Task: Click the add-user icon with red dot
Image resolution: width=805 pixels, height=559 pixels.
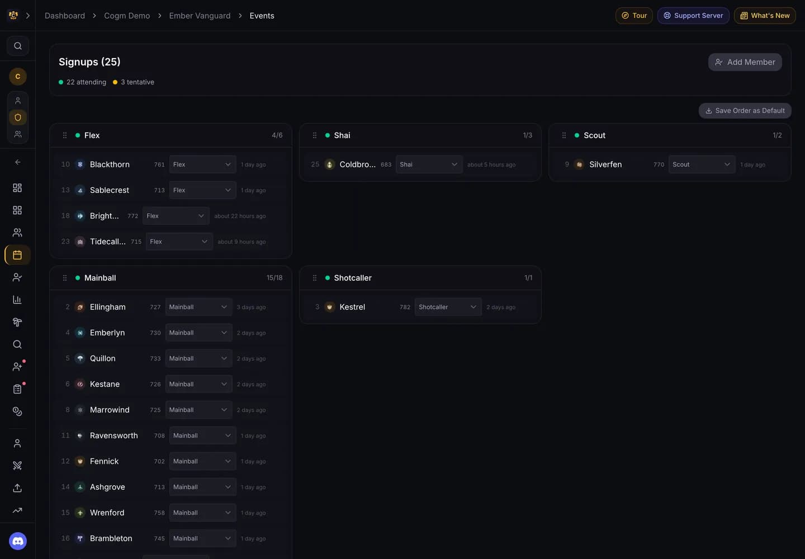Action: click(x=17, y=367)
